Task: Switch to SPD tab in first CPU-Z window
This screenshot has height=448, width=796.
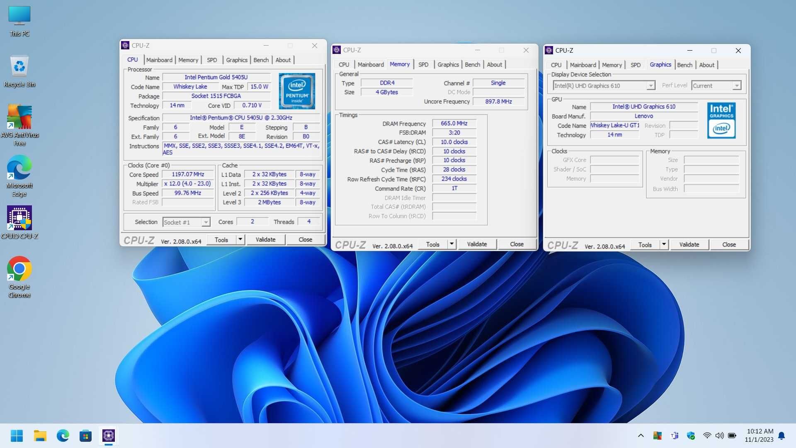Action: click(x=212, y=60)
